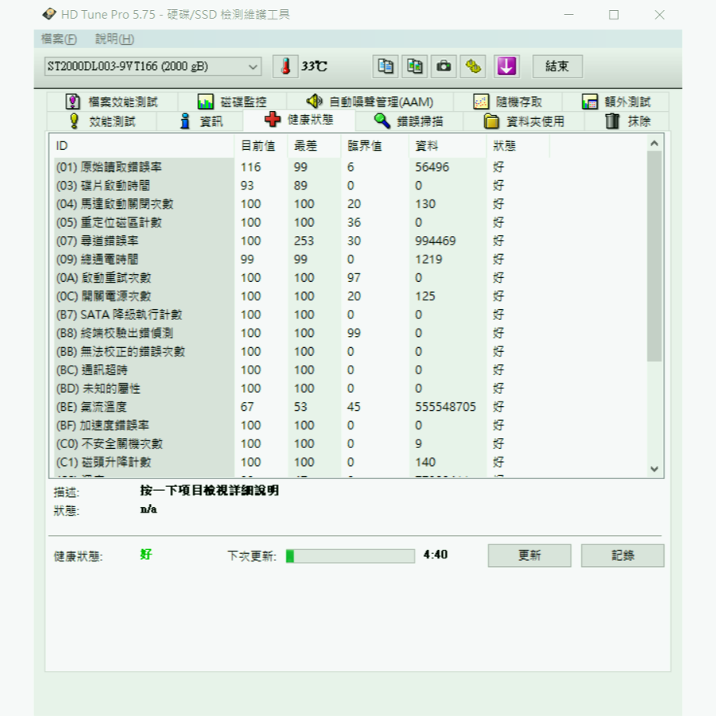The height and width of the screenshot is (716, 716).
Task: Open the 效能測試 benchmark tab
Action: (102, 121)
